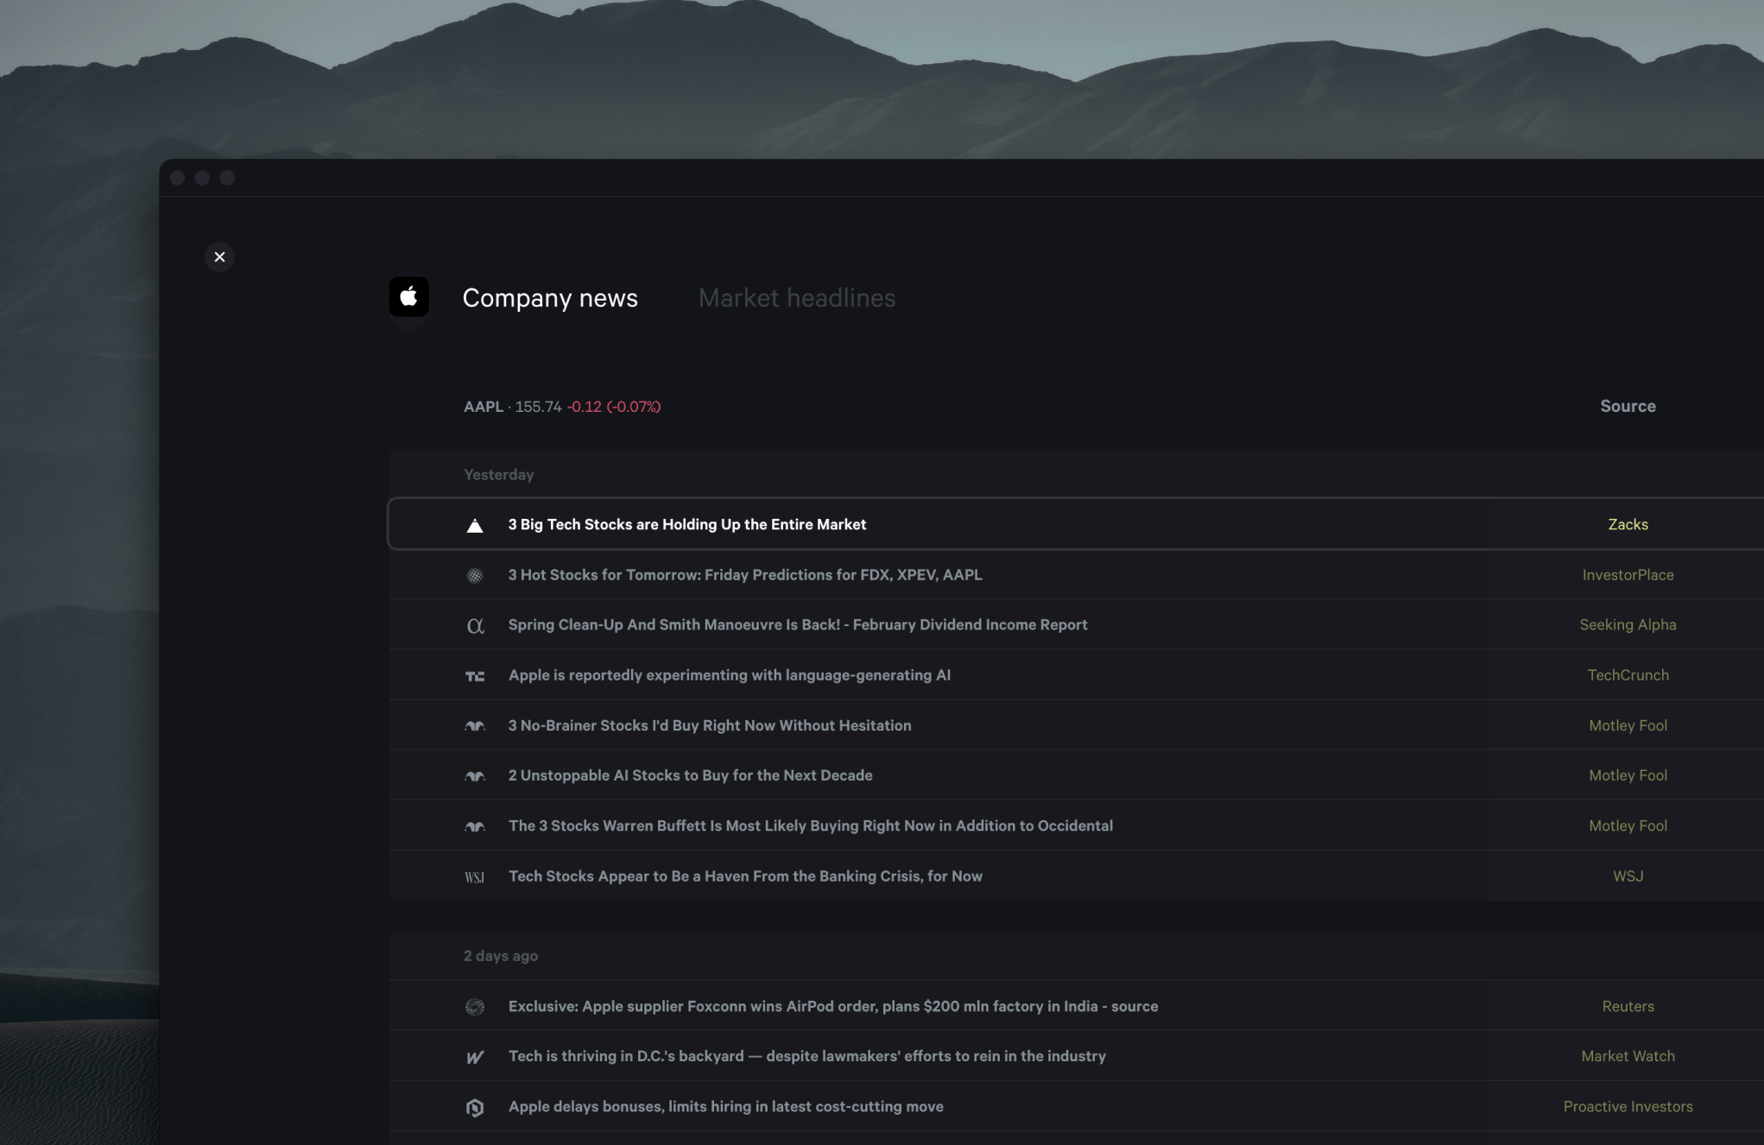Open 2 Unstoppable AI Stocks headline
This screenshot has height=1145, width=1764.
click(690, 775)
